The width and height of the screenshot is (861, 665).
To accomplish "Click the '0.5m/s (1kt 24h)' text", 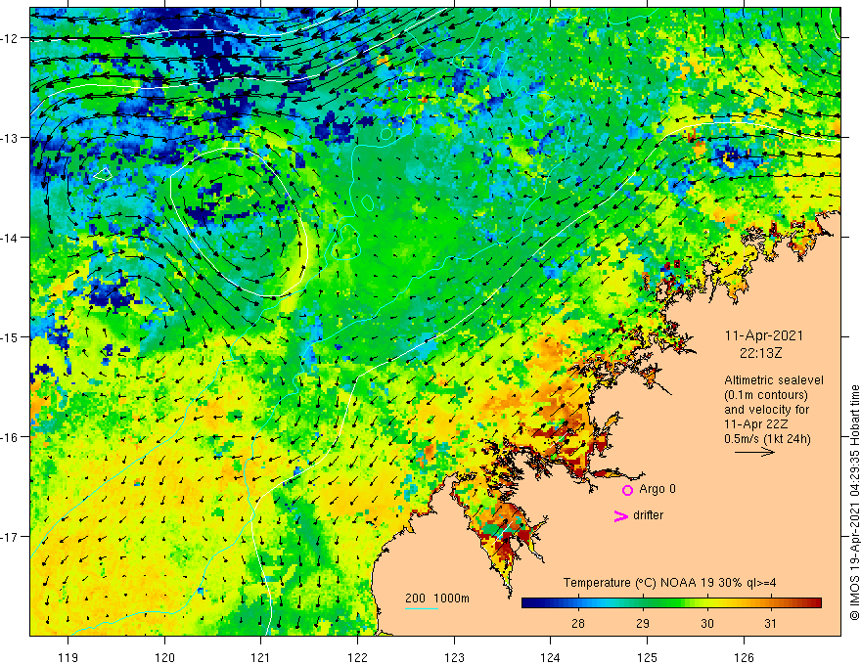I will click(x=767, y=439).
